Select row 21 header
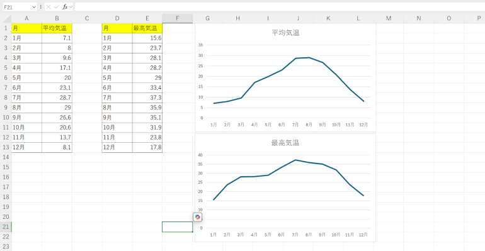Image resolution: width=485 pixels, height=251 pixels. coord(6,226)
